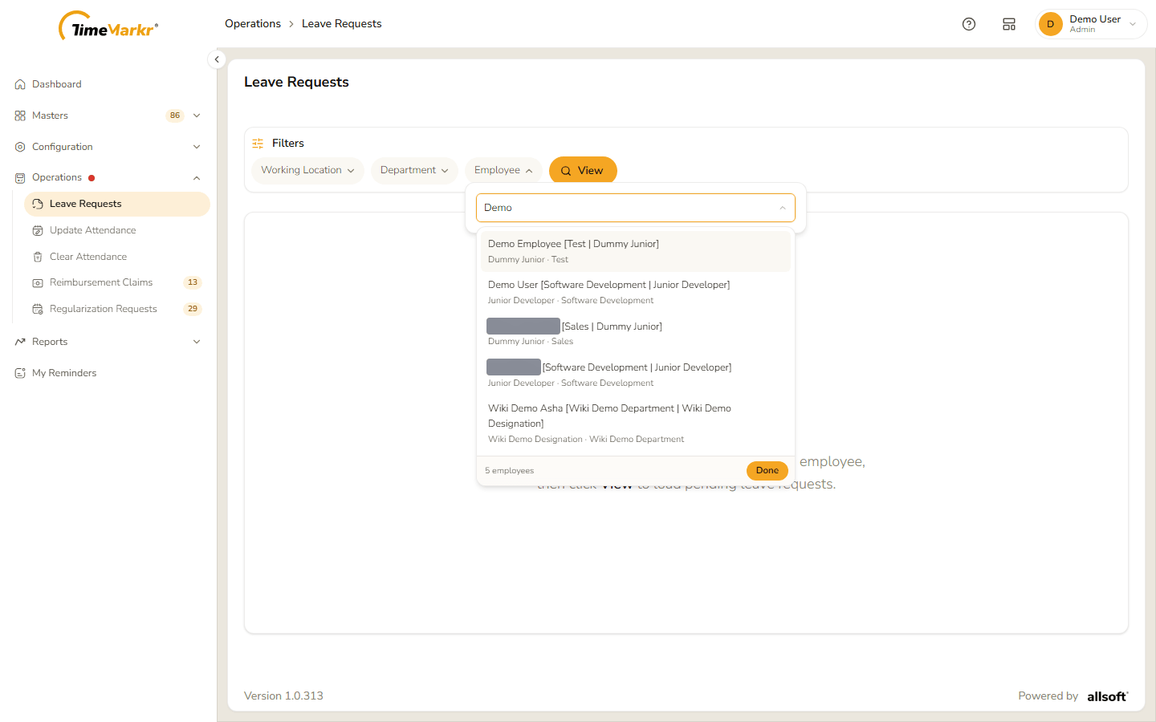
Task: Click the Reports trend icon
Action: (x=20, y=342)
